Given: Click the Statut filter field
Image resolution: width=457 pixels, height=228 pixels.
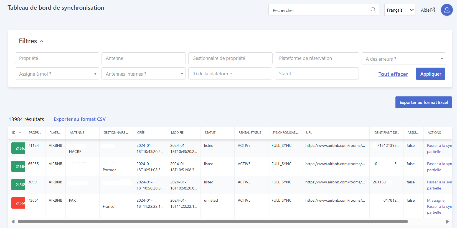Looking at the screenshot, I should tap(317, 74).
